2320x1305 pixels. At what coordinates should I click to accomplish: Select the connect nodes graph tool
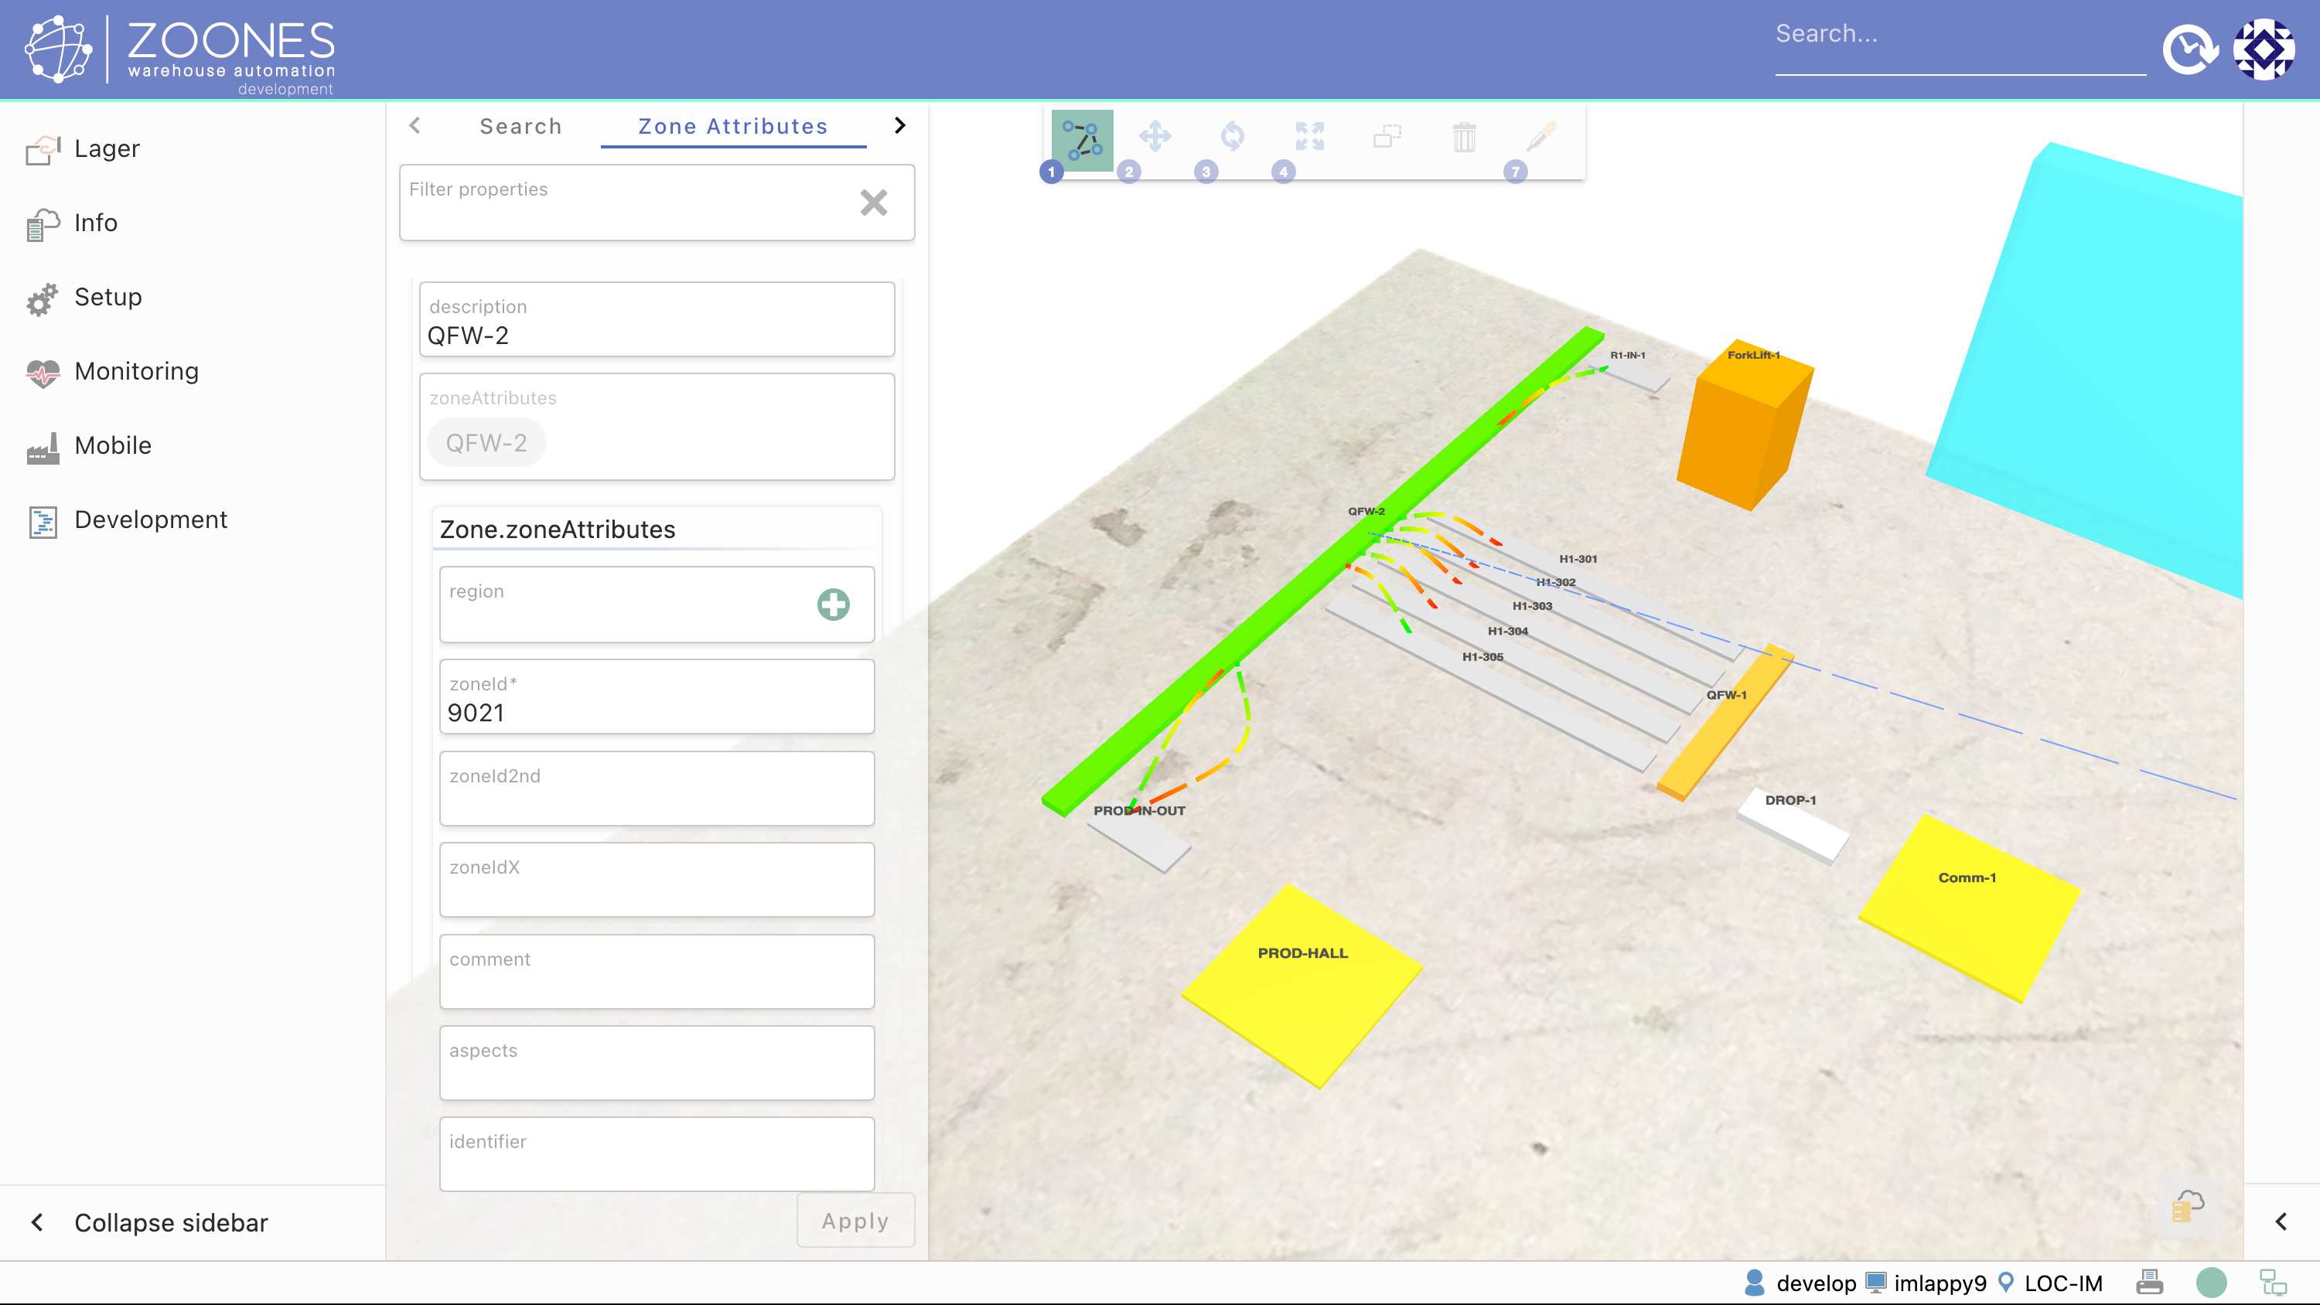[1082, 140]
